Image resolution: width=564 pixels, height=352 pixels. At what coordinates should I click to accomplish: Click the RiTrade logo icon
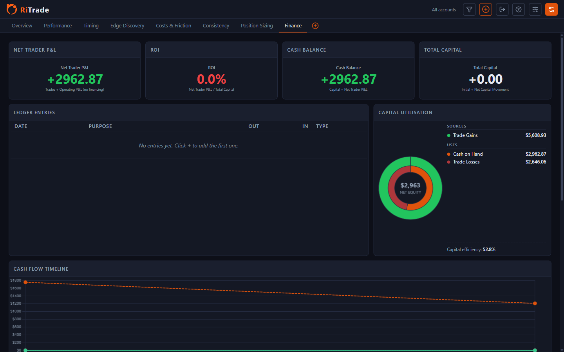(x=12, y=9)
